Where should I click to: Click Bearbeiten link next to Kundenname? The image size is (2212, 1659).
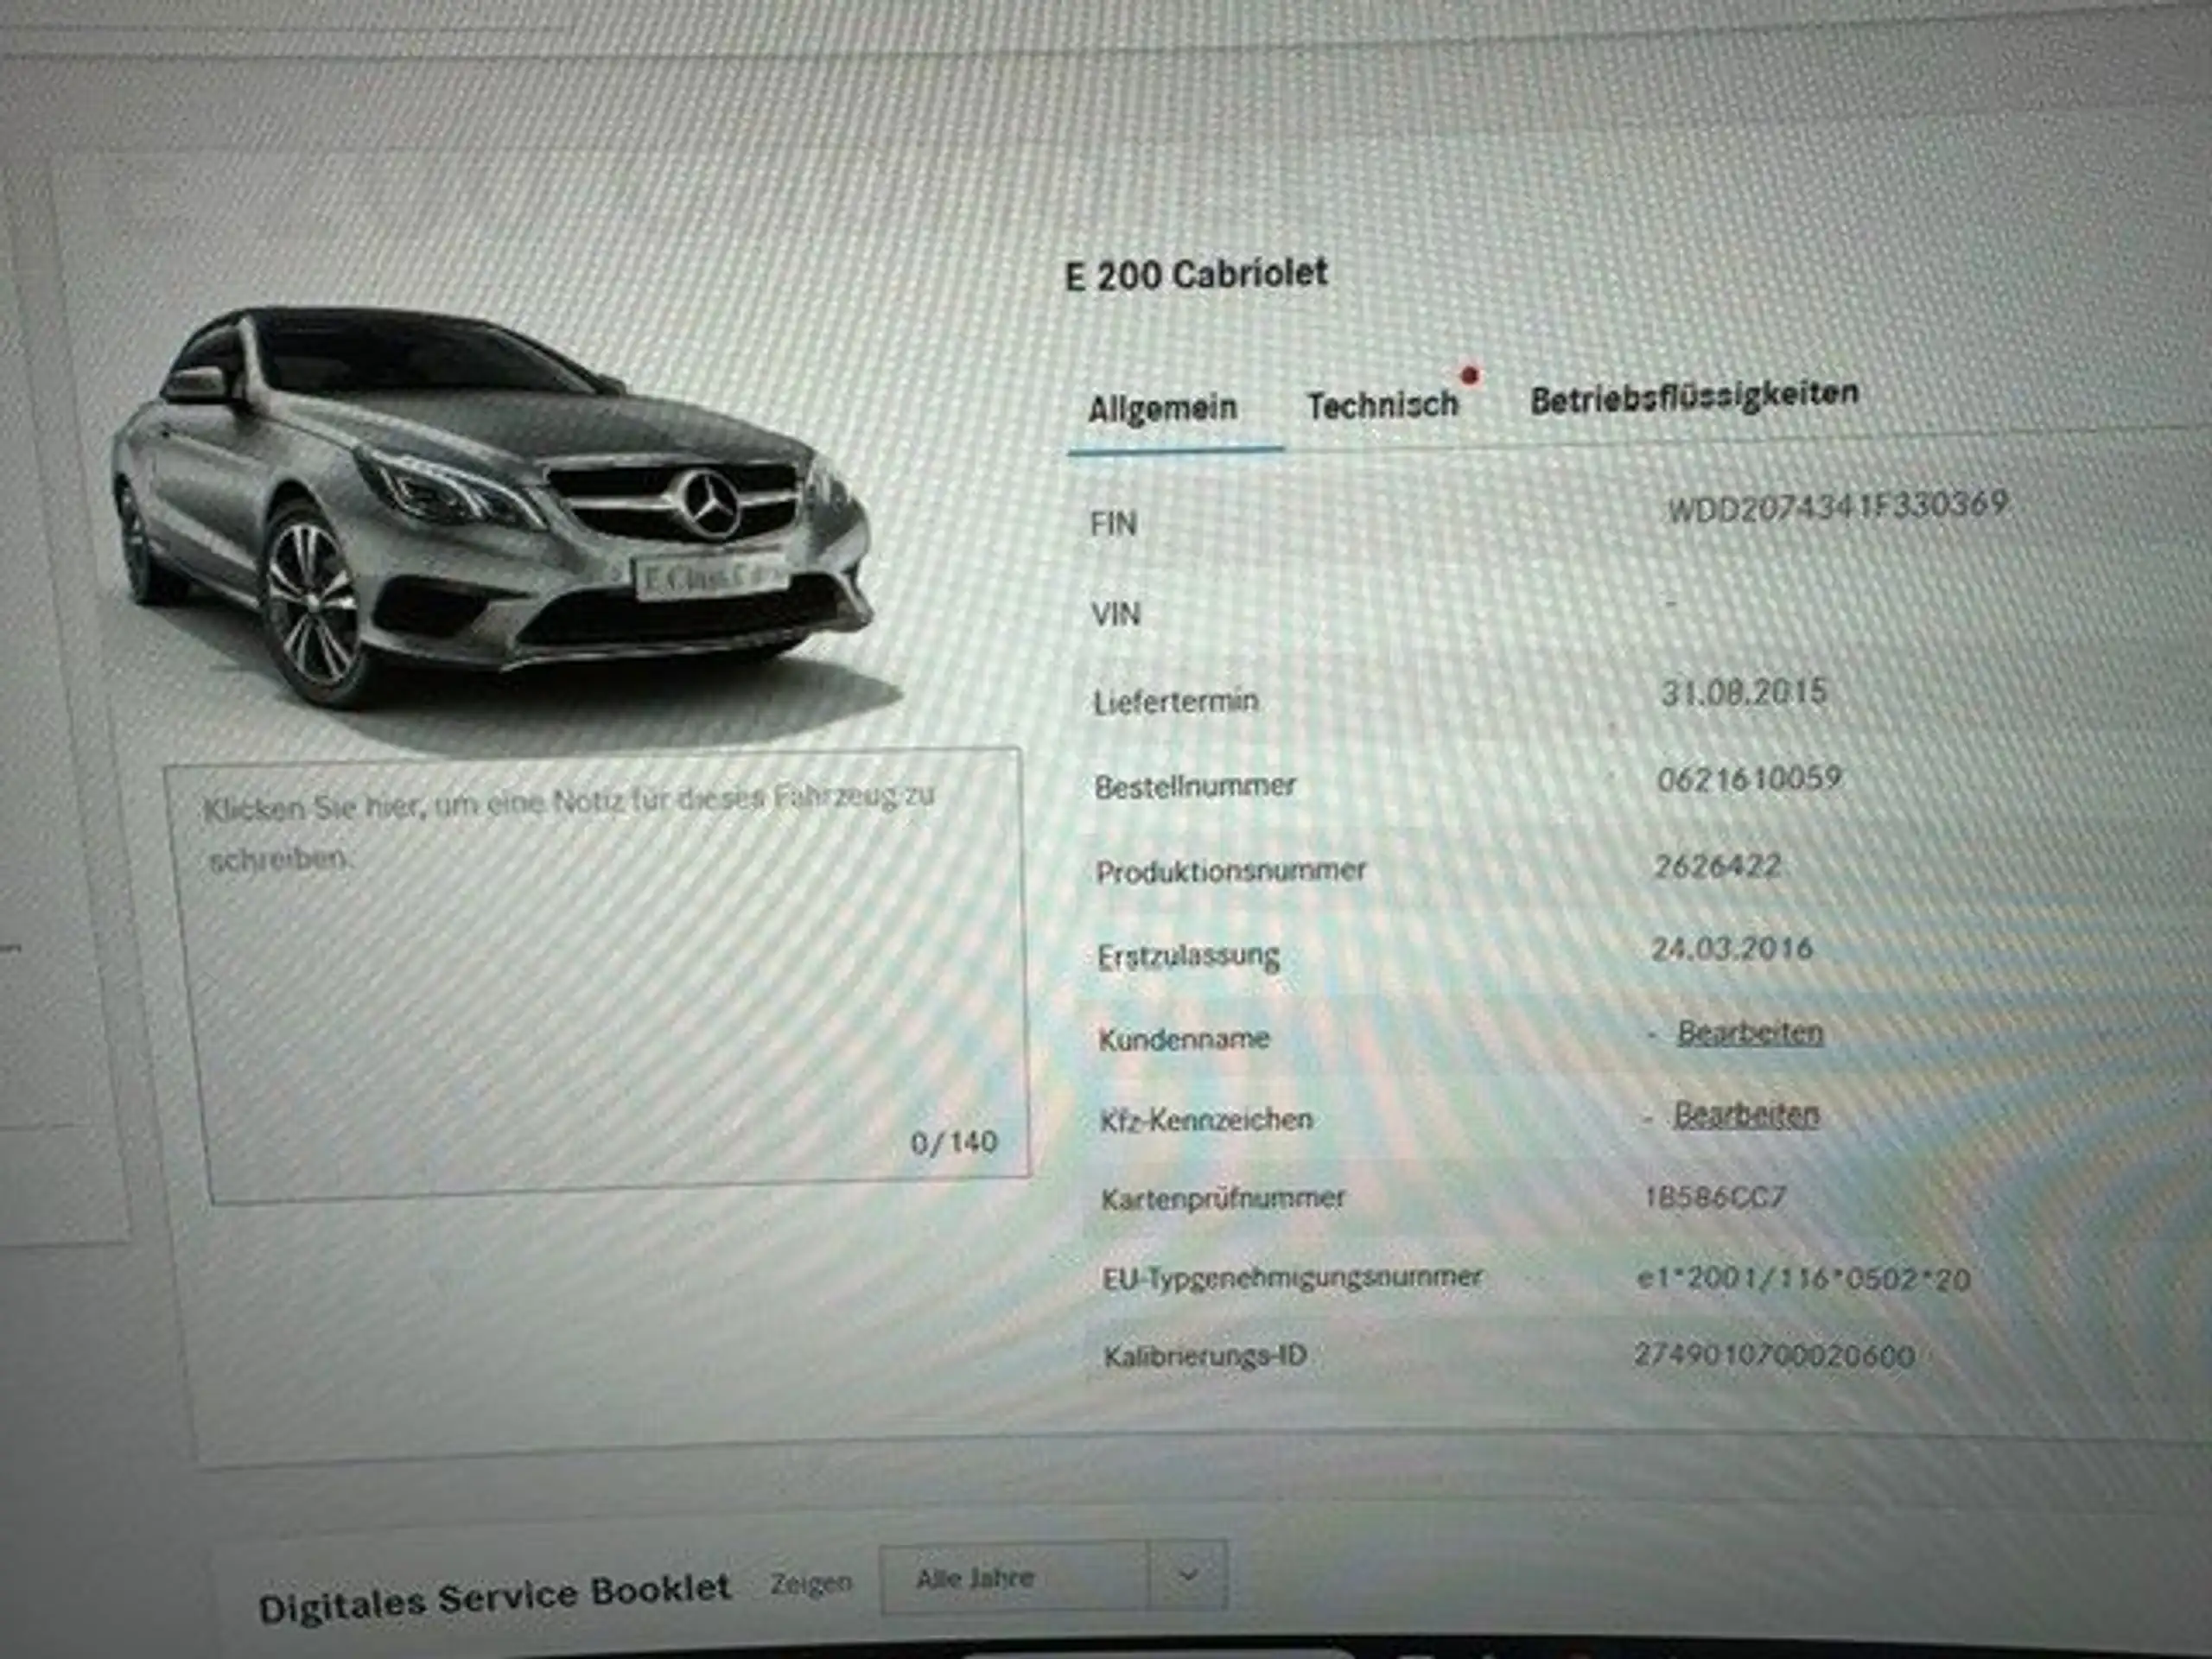(x=1750, y=1032)
